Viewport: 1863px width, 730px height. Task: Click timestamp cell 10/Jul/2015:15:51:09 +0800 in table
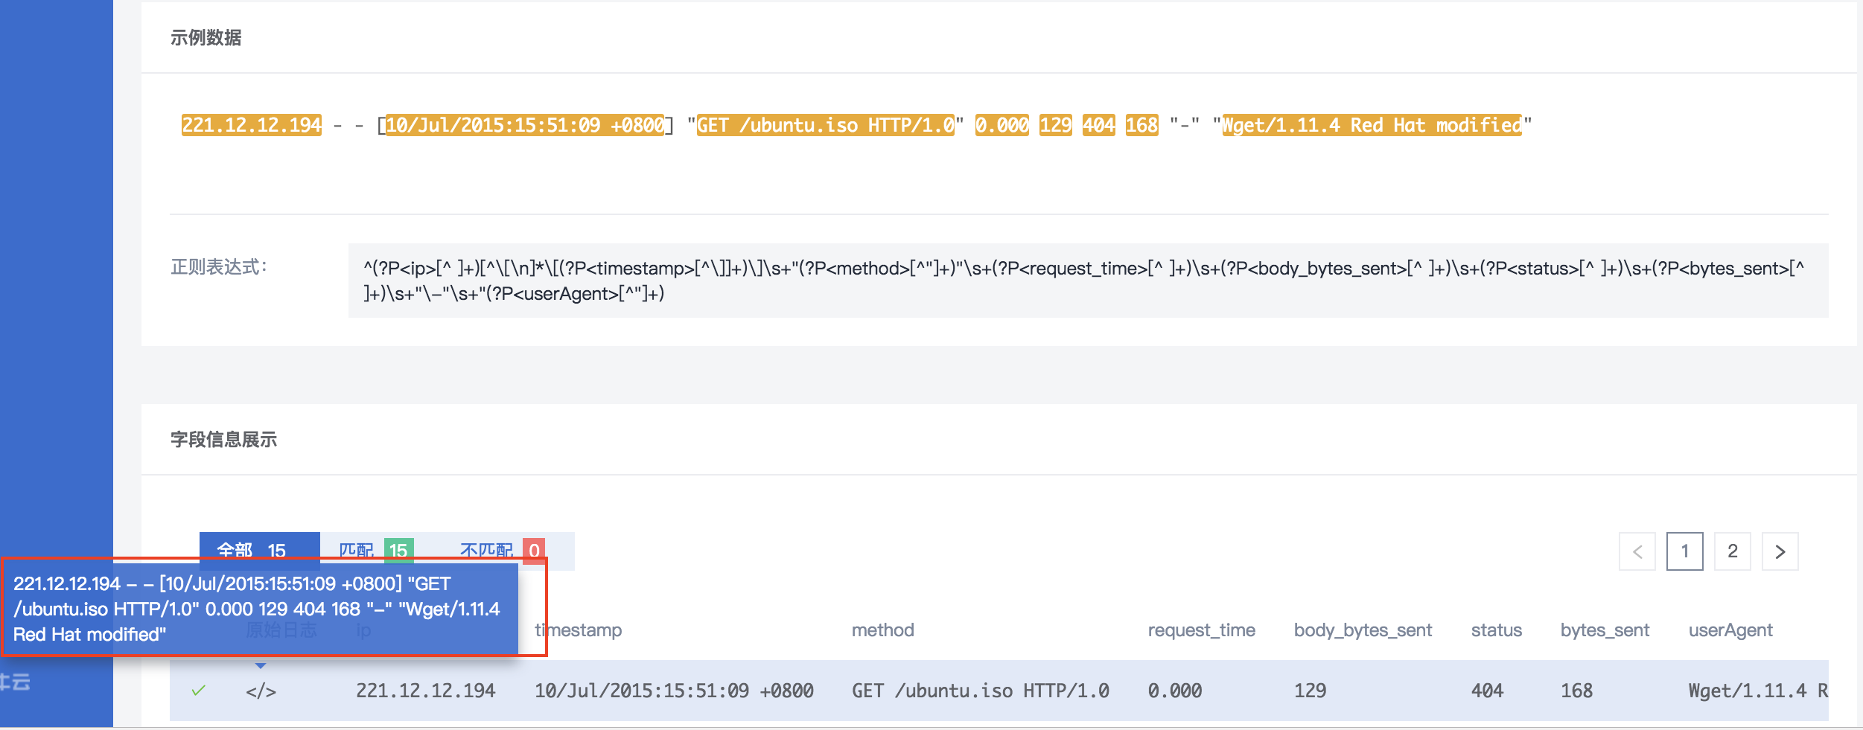pyautogui.click(x=674, y=691)
